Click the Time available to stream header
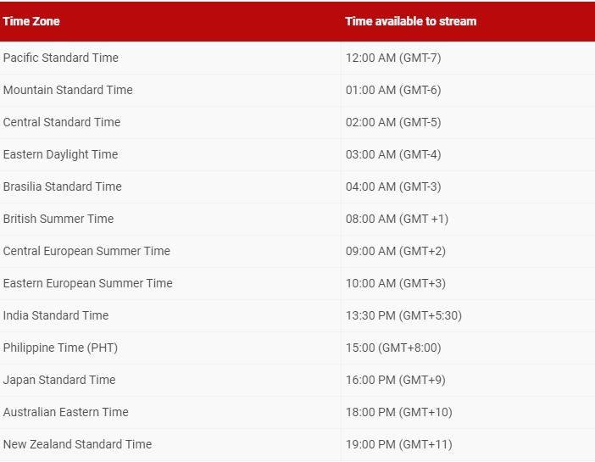The image size is (595, 462). (410, 21)
